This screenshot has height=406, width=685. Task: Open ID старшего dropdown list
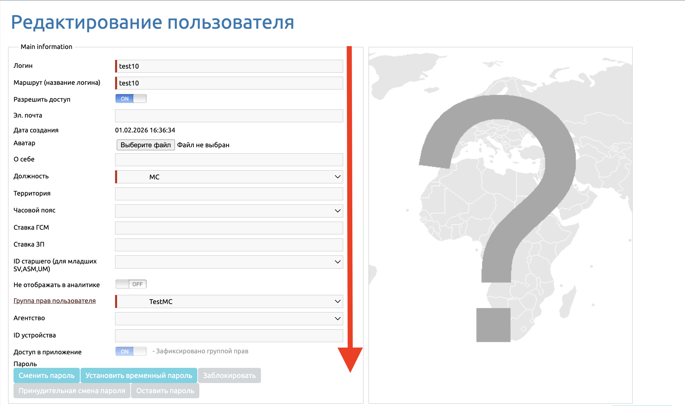[x=229, y=262]
